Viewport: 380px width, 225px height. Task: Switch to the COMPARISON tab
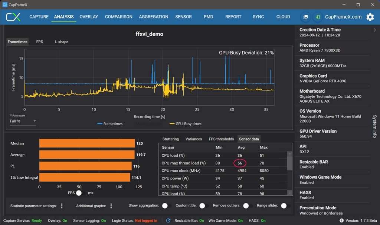[118, 17]
